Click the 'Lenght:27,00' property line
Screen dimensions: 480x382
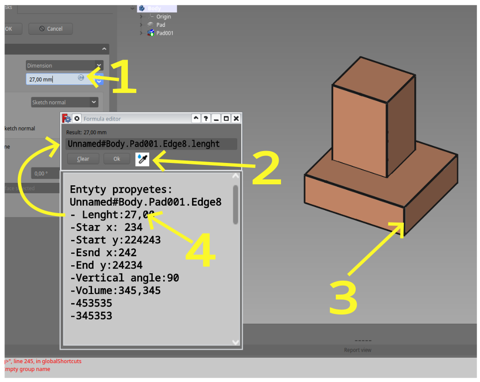click(112, 215)
